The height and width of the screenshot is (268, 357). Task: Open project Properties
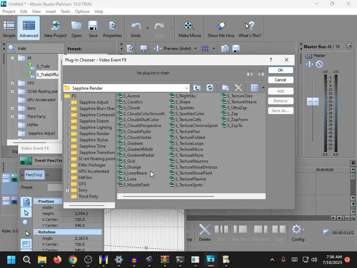(x=112, y=29)
